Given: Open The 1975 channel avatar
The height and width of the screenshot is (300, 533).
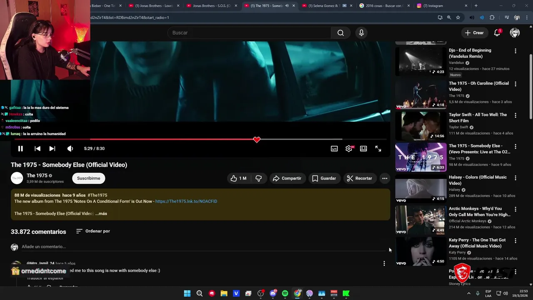Looking at the screenshot, I should click(x=17, y=178).
